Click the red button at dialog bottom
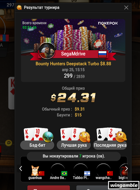 (x=49, y=188)
